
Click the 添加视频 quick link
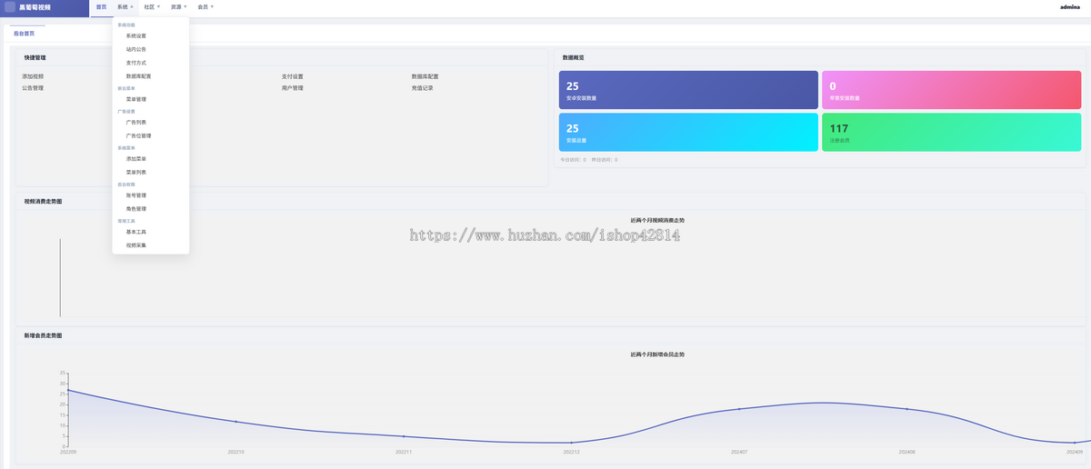(33, 76)
